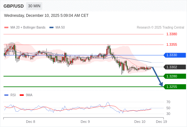Click the GBP/USD pair title
Screen dimensions: 187x127
click(14, 6)
